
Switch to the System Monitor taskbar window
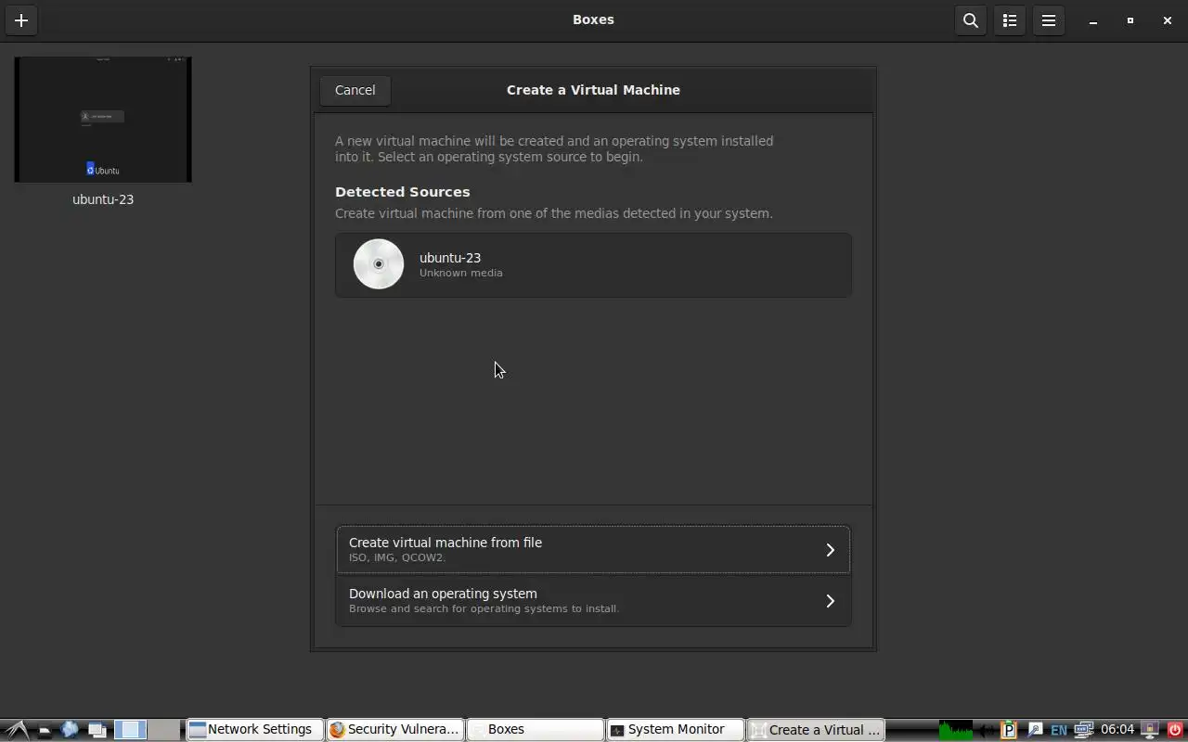pyautogui.click(x=676, y=730)
